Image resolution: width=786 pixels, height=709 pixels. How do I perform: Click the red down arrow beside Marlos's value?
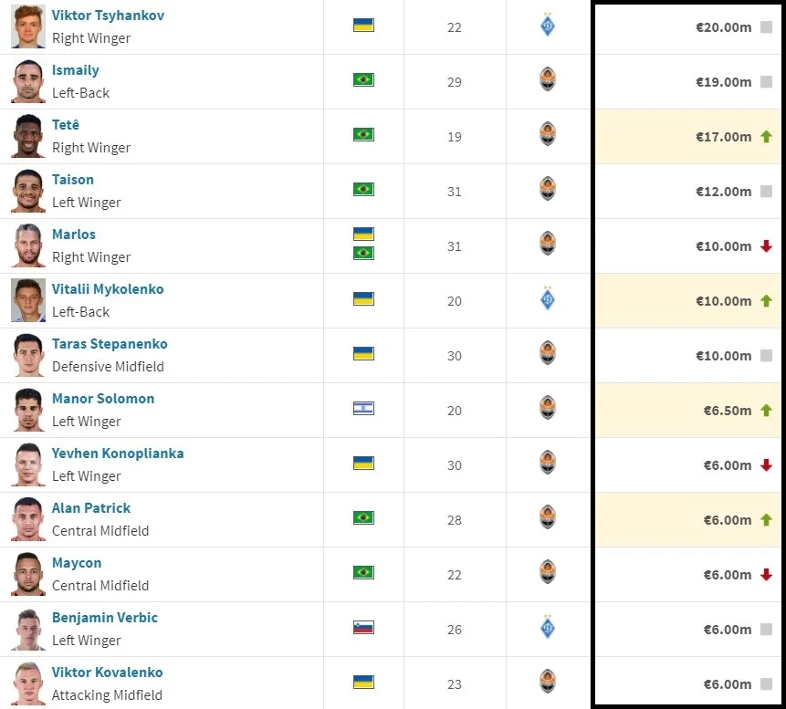click(x=766, y=246)
